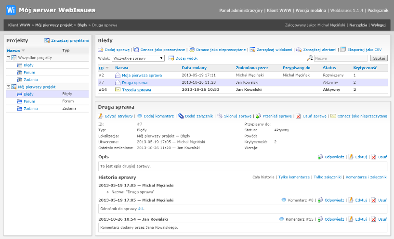Click the Klient WWW link in top menu

pos(279,11)
